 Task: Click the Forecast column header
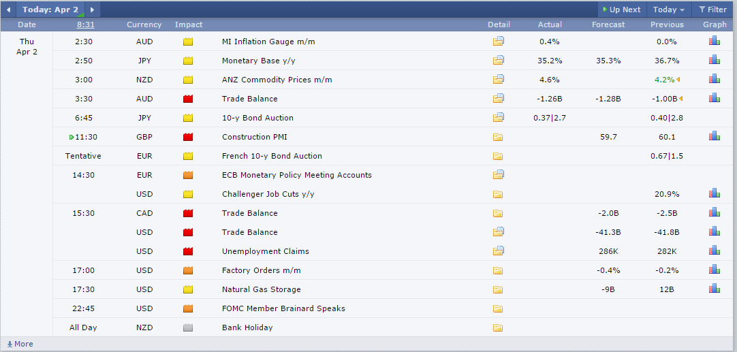pyautogui.click(x=608, y=25)
